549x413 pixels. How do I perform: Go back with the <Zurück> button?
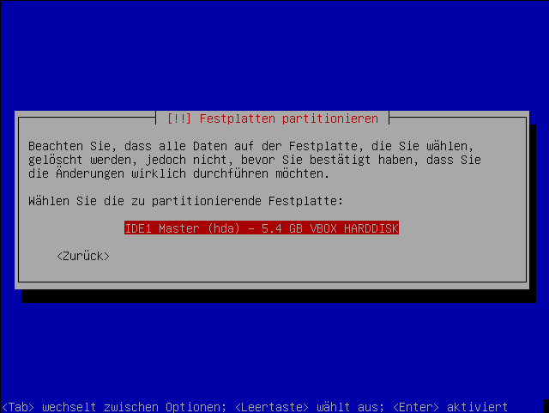(83, 256)
